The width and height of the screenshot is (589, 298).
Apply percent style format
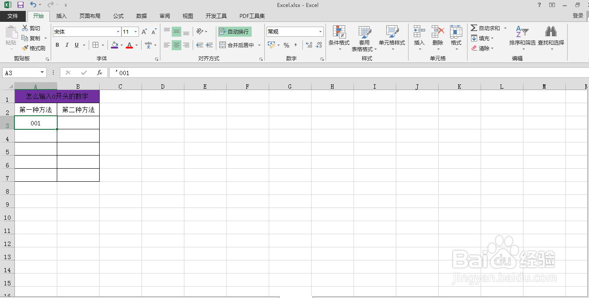click(286, 45)
